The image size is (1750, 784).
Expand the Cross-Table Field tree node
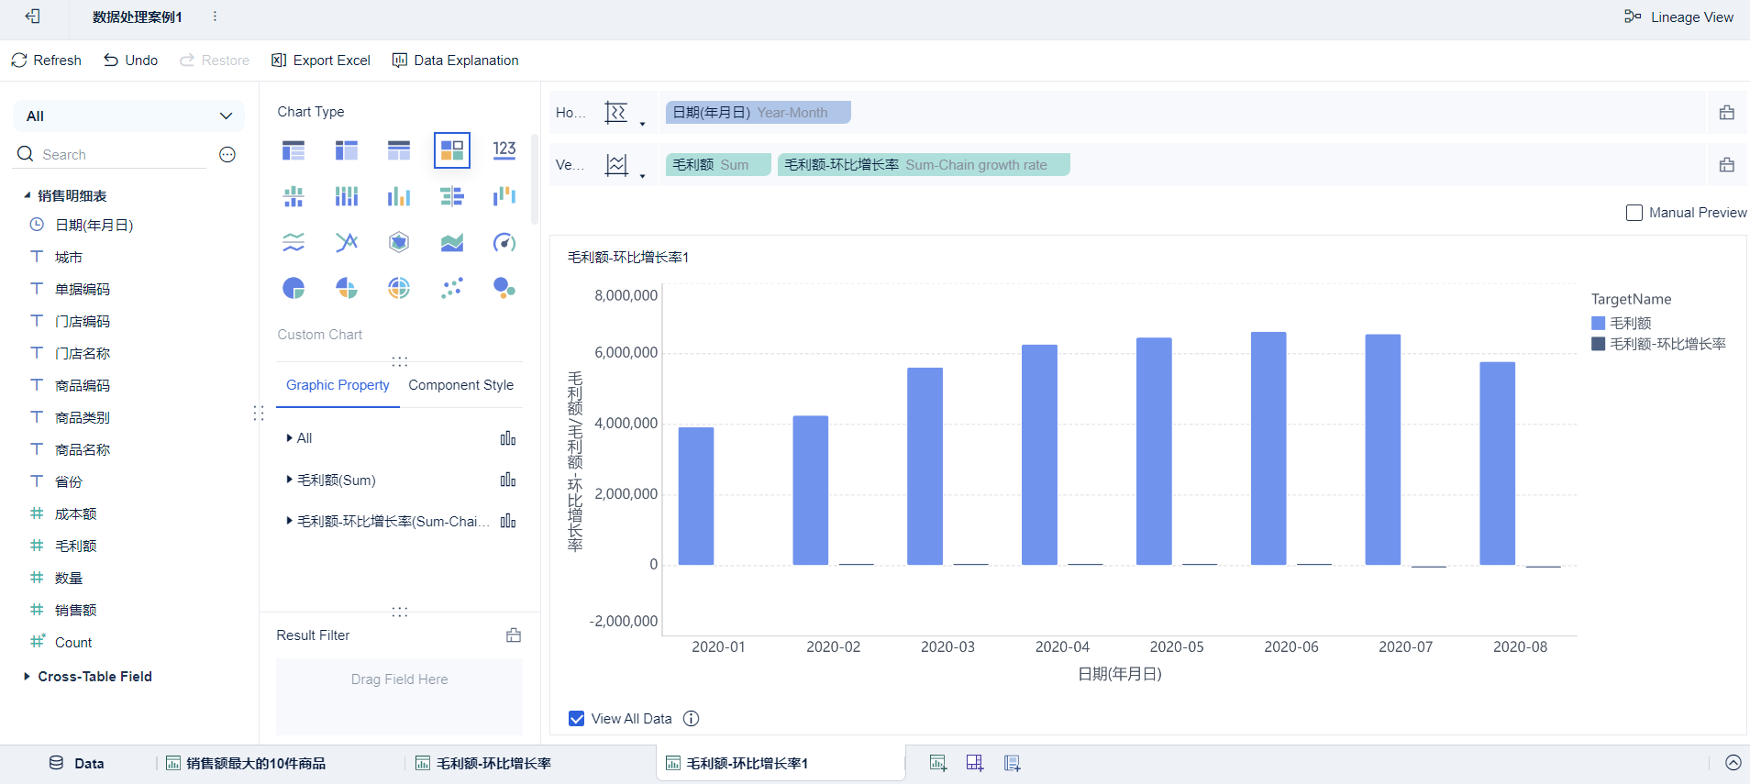[x=27, y=677]
